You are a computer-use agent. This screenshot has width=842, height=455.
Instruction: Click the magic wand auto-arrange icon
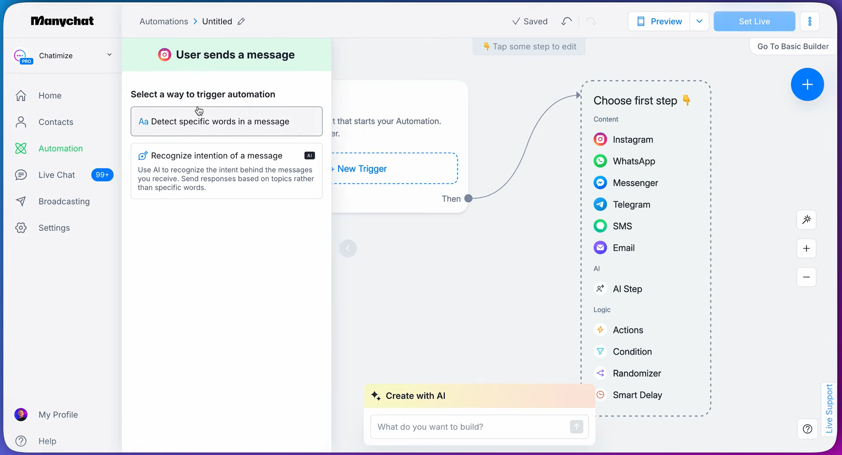[806, 220]
